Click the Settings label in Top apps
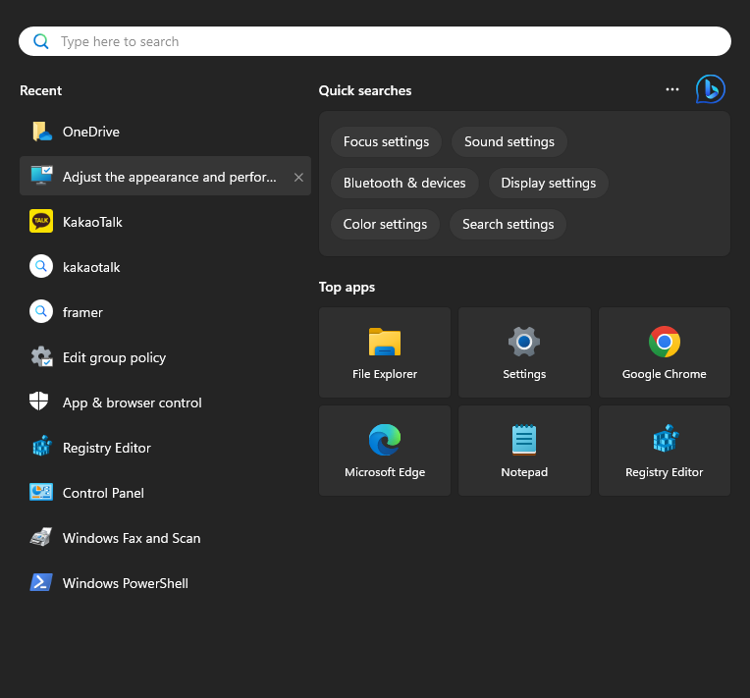750x698 pixels. tap(524, 374)
